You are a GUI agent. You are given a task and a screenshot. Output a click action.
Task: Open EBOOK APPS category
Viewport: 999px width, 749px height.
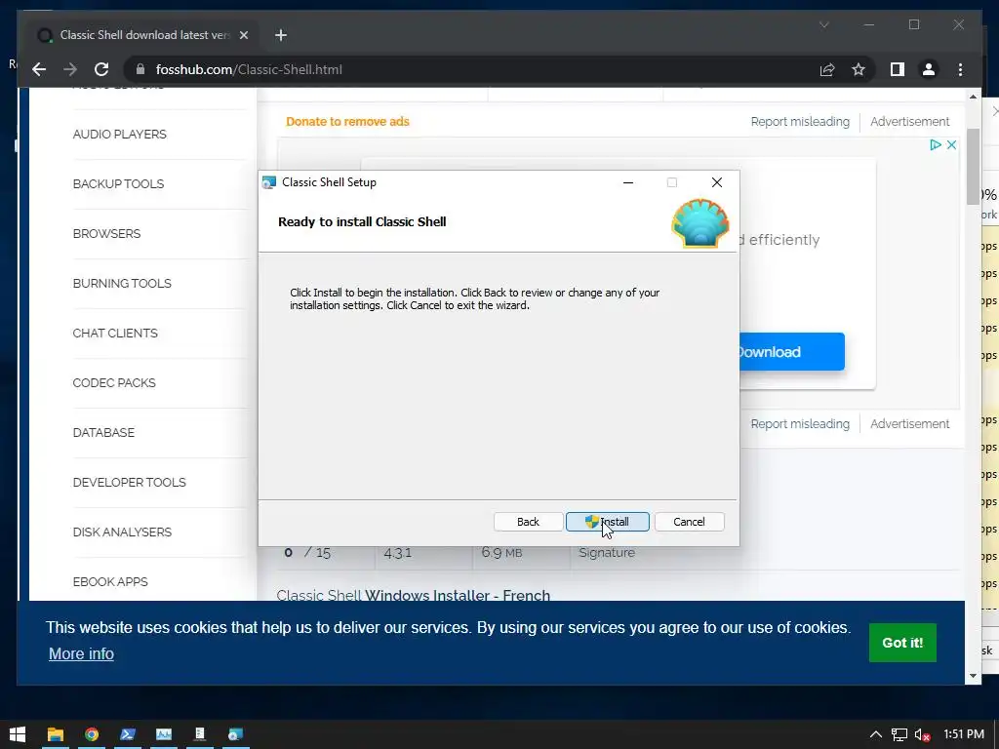pyautogui.click(x=109, y=581)
